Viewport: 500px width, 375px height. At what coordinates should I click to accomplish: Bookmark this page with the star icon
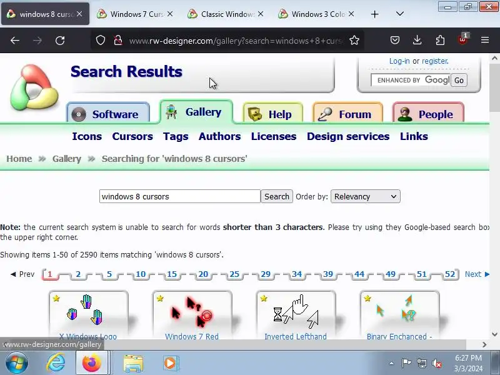tap(354, 40)
